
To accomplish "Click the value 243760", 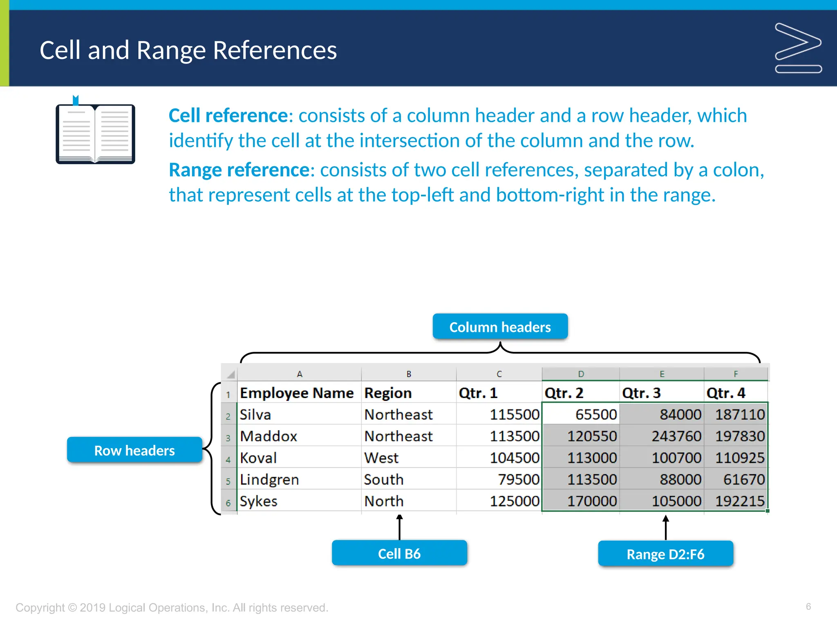I will click(662, 436).
